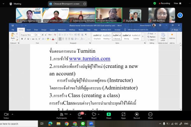The width and height of the screenshot is (191, 127).
Task: Click the Shading paint bucket icon
Action: [81, 39]
